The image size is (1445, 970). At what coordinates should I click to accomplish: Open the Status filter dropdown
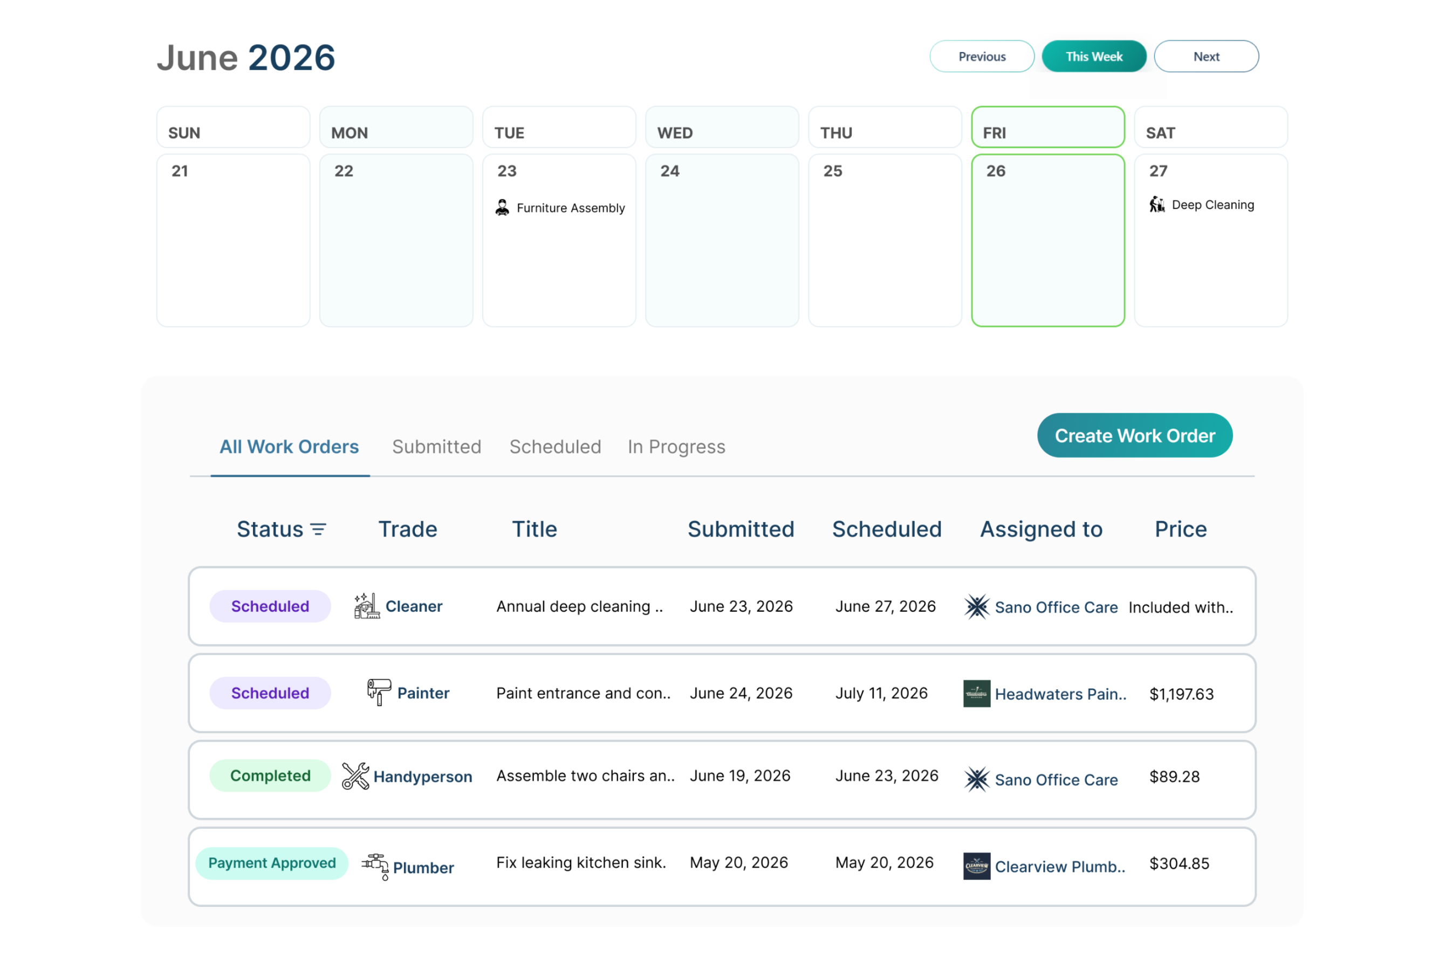[x=318, y=529]
